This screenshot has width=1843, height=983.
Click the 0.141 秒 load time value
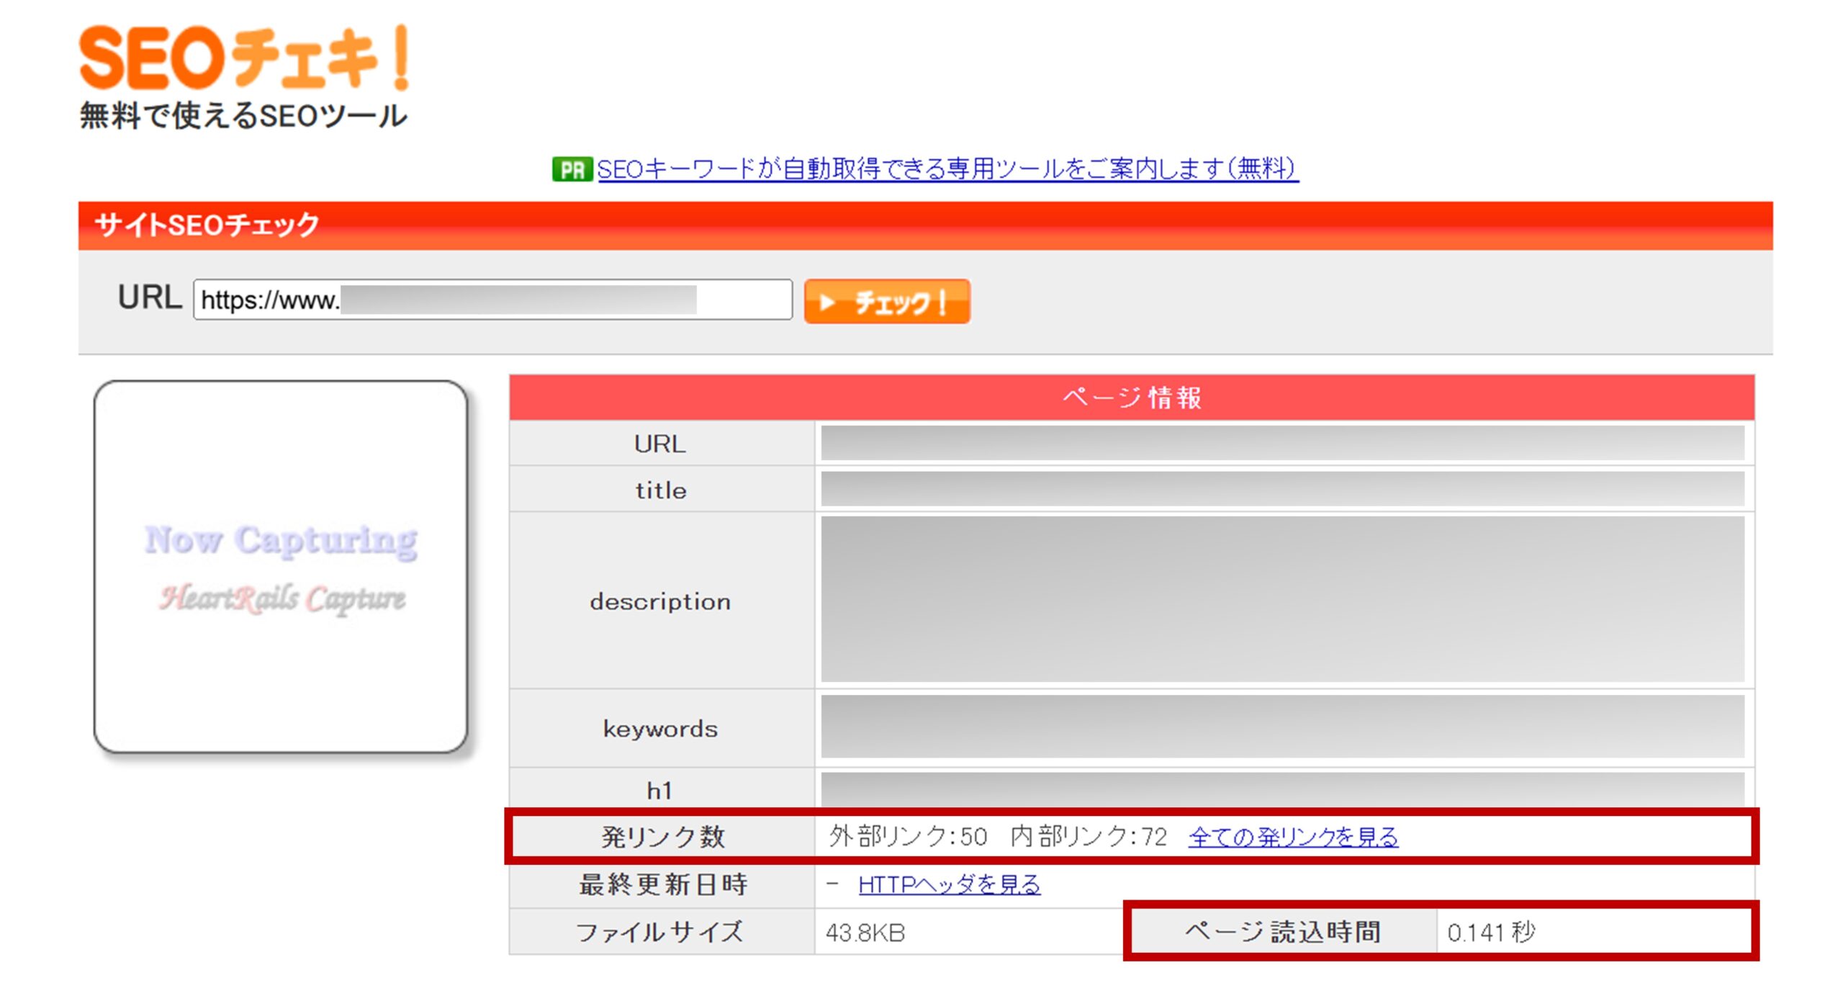point(1490,933)
